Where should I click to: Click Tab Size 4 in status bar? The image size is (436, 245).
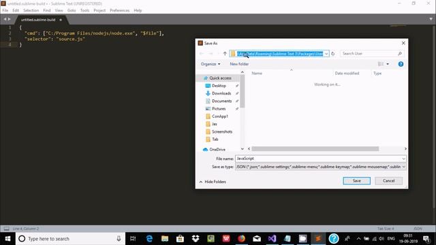tap(386, 229)
